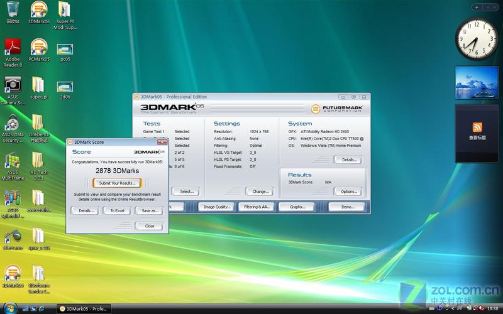Screen dimensions: 503x314
Task: Open Details in the 3DMark Score dialog
Action: tap(85, 211)
